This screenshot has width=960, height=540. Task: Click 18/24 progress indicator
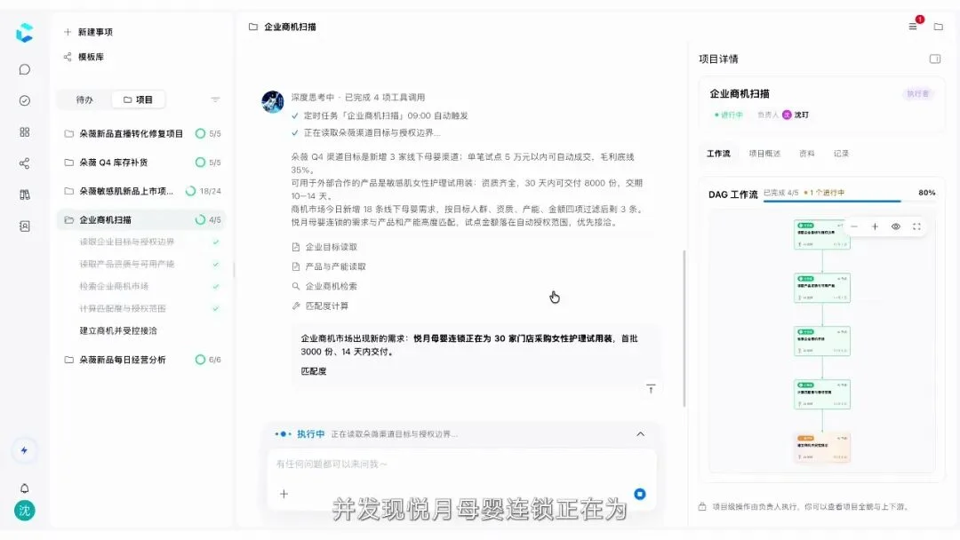204,191
